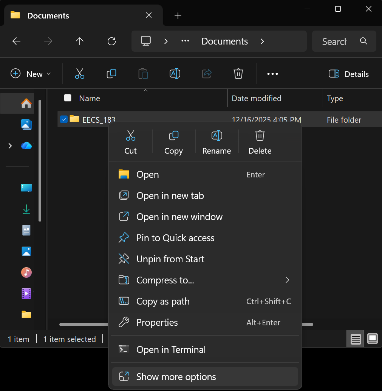382x391 pixels.
Task: Click the toolbar Cut scissors icon
Action: pyautogui.click(x=80, y=74)
